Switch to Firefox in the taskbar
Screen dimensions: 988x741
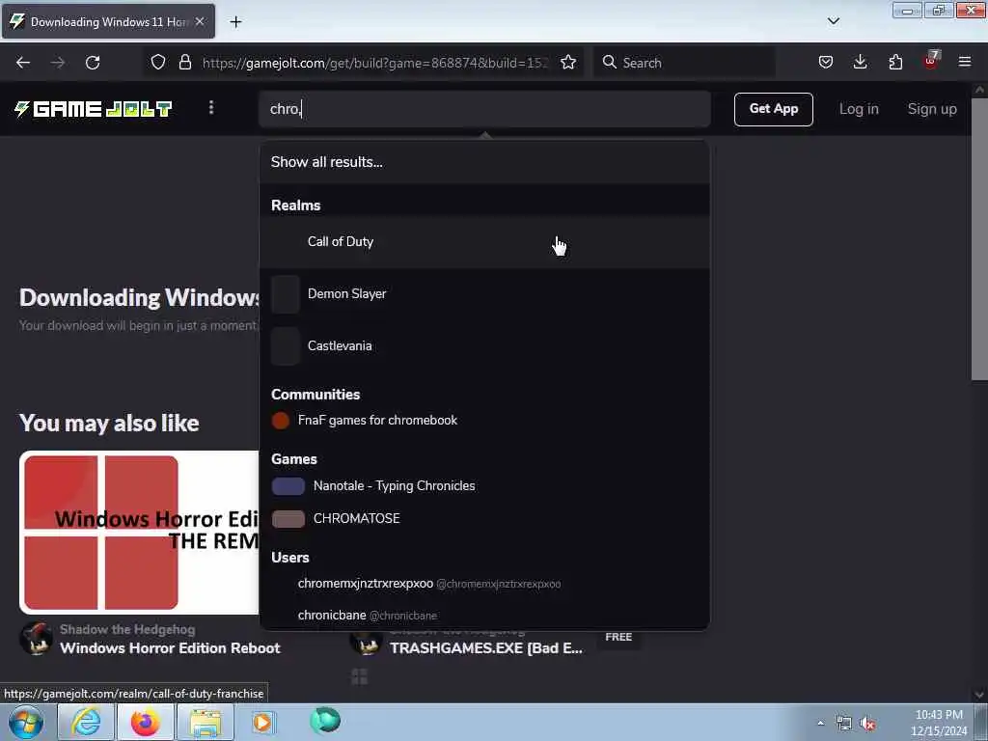(145, 722)
